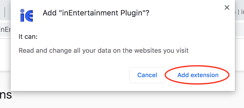The image size is (244, 108).
Task: Close the add-extension dialog with the X
Action: pos(227,7)
